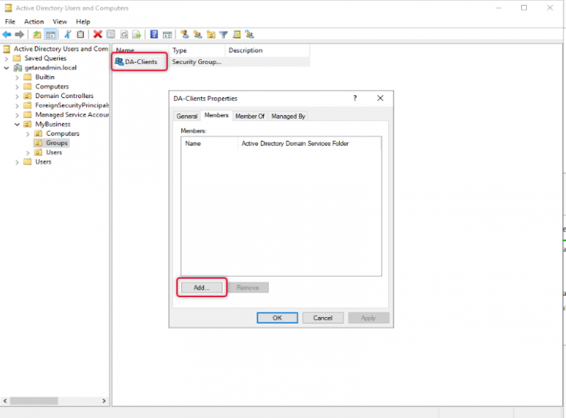The width and height of the screenshot is (566, 418).
Task: Click the Create new organizational unit icon
Action: click(211, 35)
